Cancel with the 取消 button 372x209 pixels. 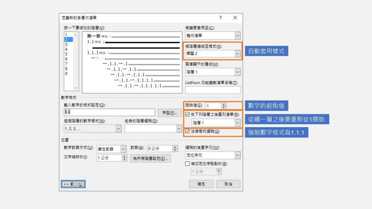228,184
